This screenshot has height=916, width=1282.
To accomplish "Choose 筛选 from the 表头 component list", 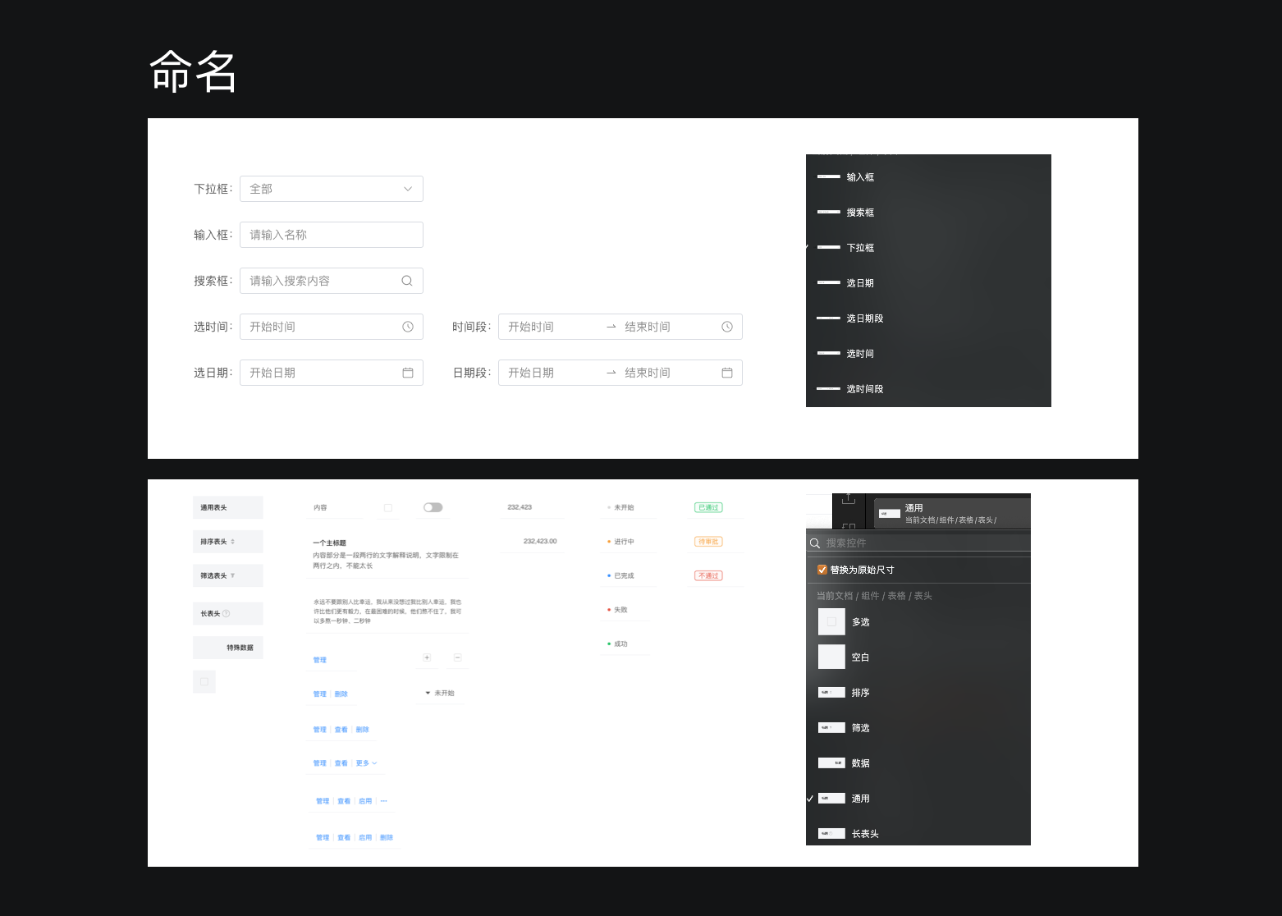I will (859, 728).
